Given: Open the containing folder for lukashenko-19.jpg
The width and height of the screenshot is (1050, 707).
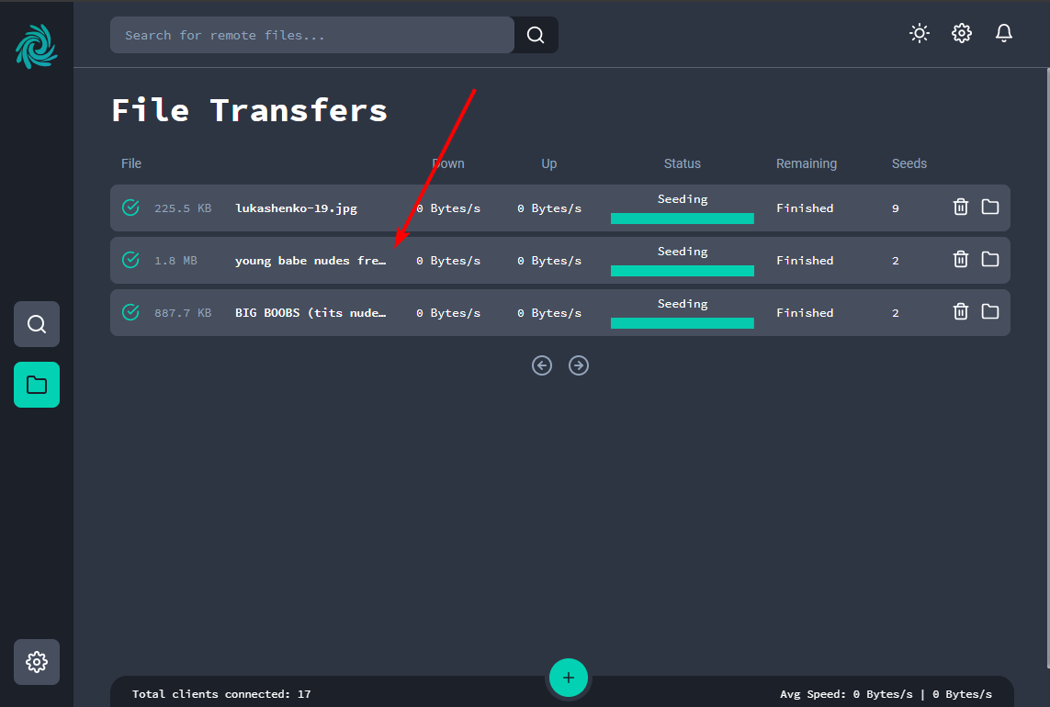Looking at the screenshot, I should click(x=989, y=208).
